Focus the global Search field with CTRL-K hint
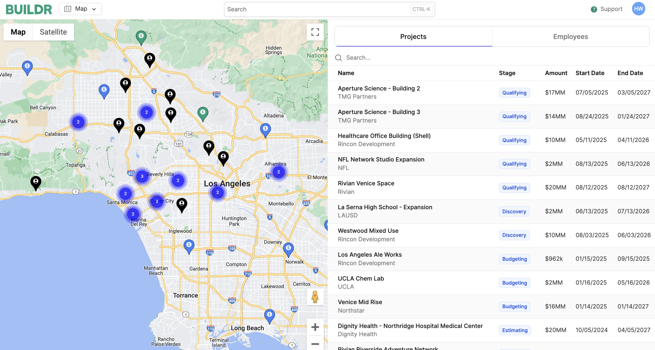 coord(329,9)
